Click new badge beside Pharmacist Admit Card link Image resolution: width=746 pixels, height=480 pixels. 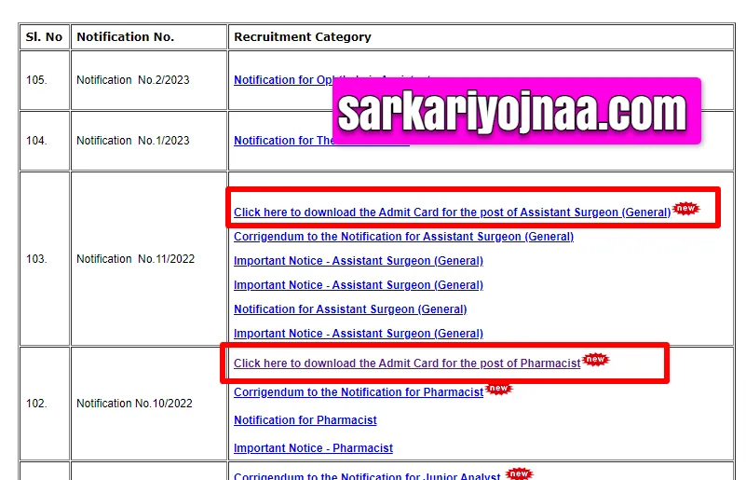coord(595,359)
